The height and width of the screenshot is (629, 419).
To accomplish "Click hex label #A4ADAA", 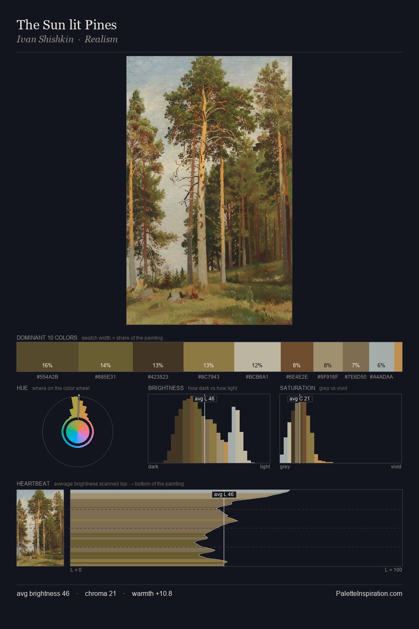I will pyautogui.click(x=381, y=377).
